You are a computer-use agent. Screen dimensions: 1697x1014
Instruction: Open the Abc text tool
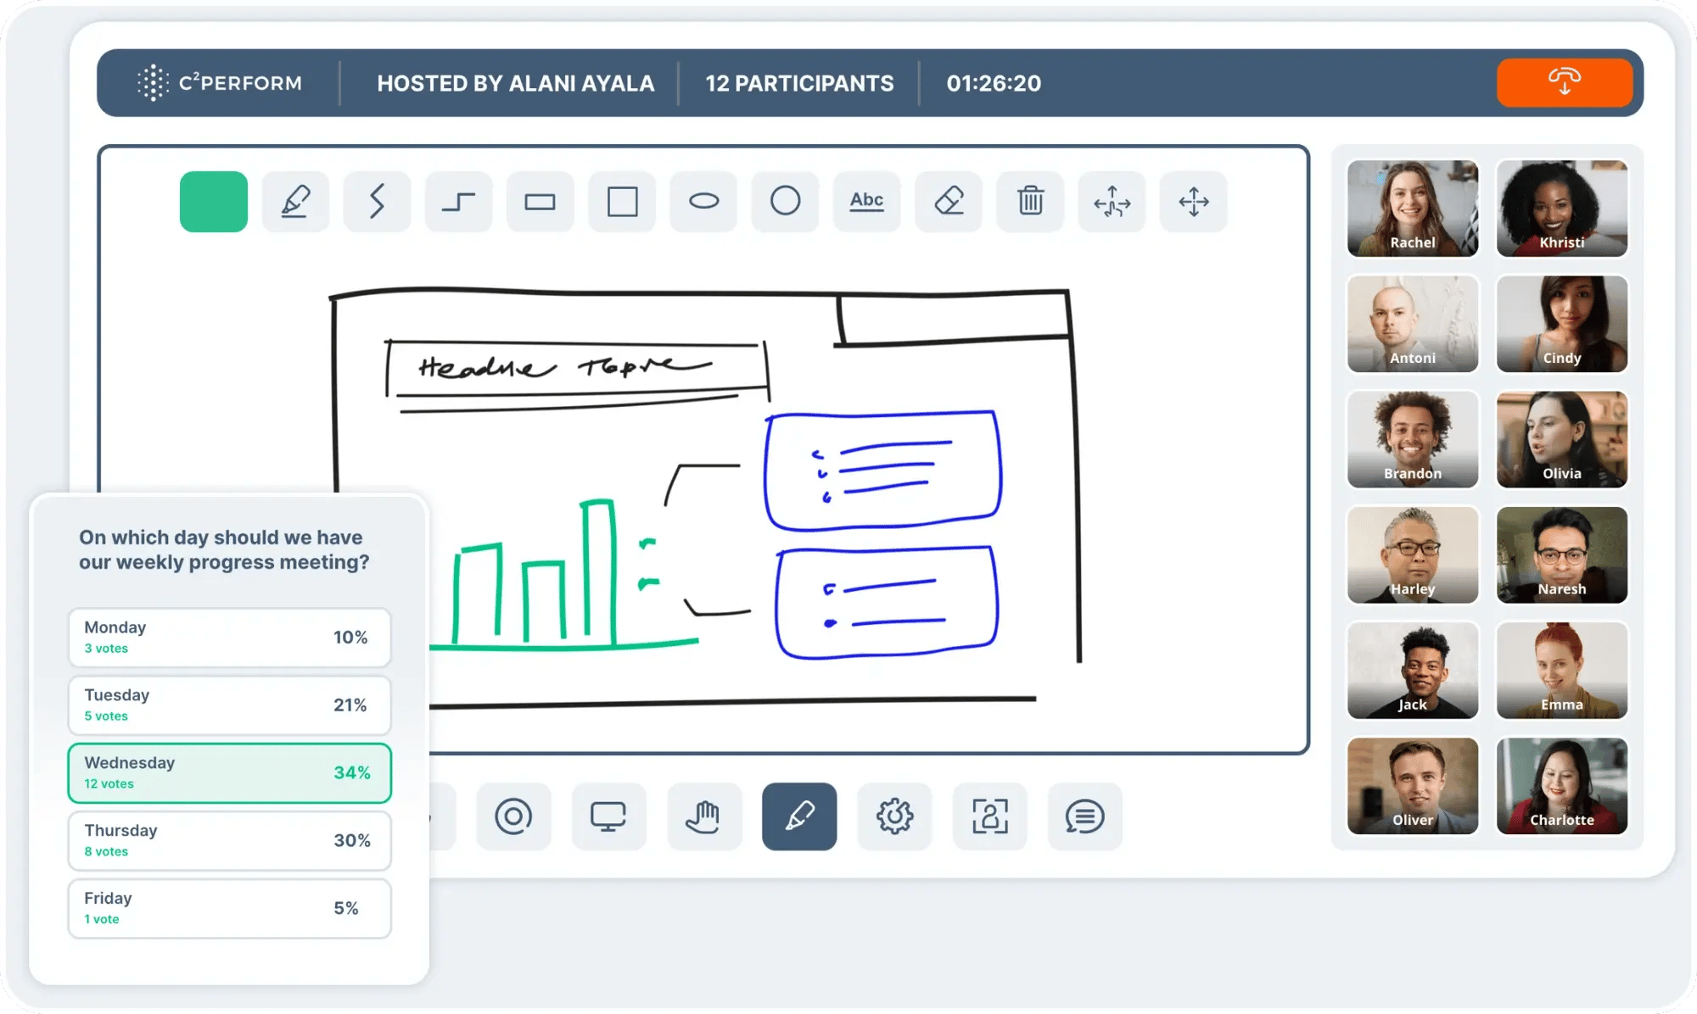pos(866,201)
